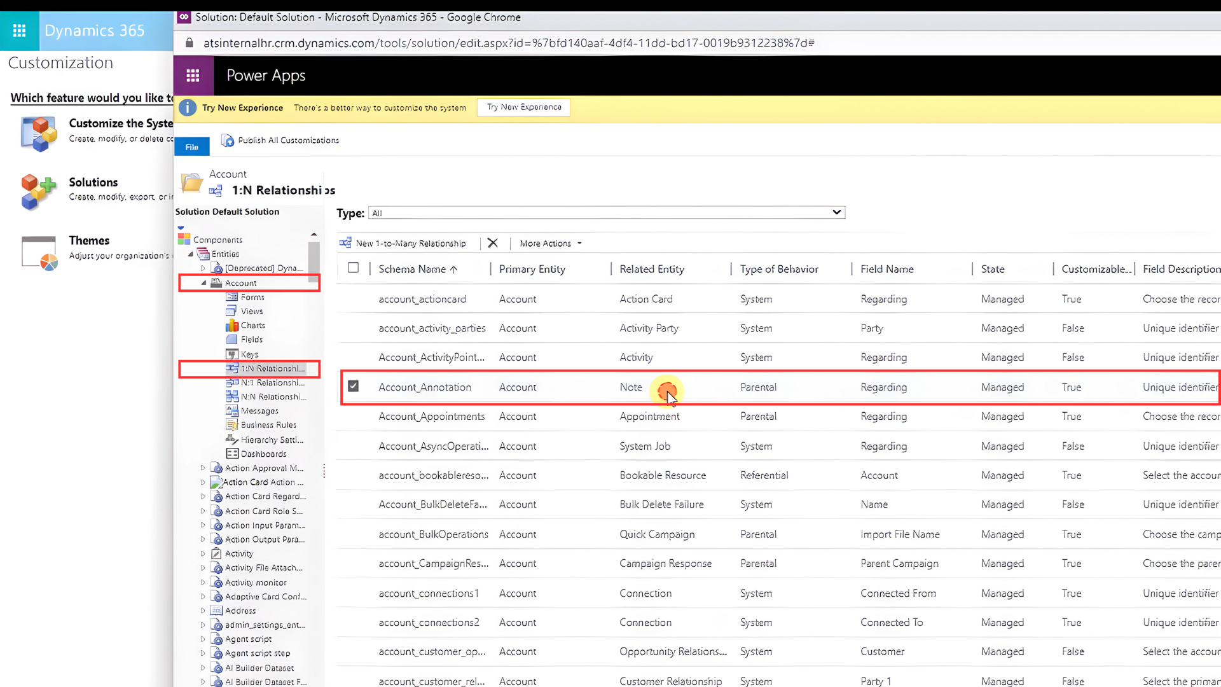Sort by Field Name column header
The height and width of the screenshot is (687, 1221).
886,269
